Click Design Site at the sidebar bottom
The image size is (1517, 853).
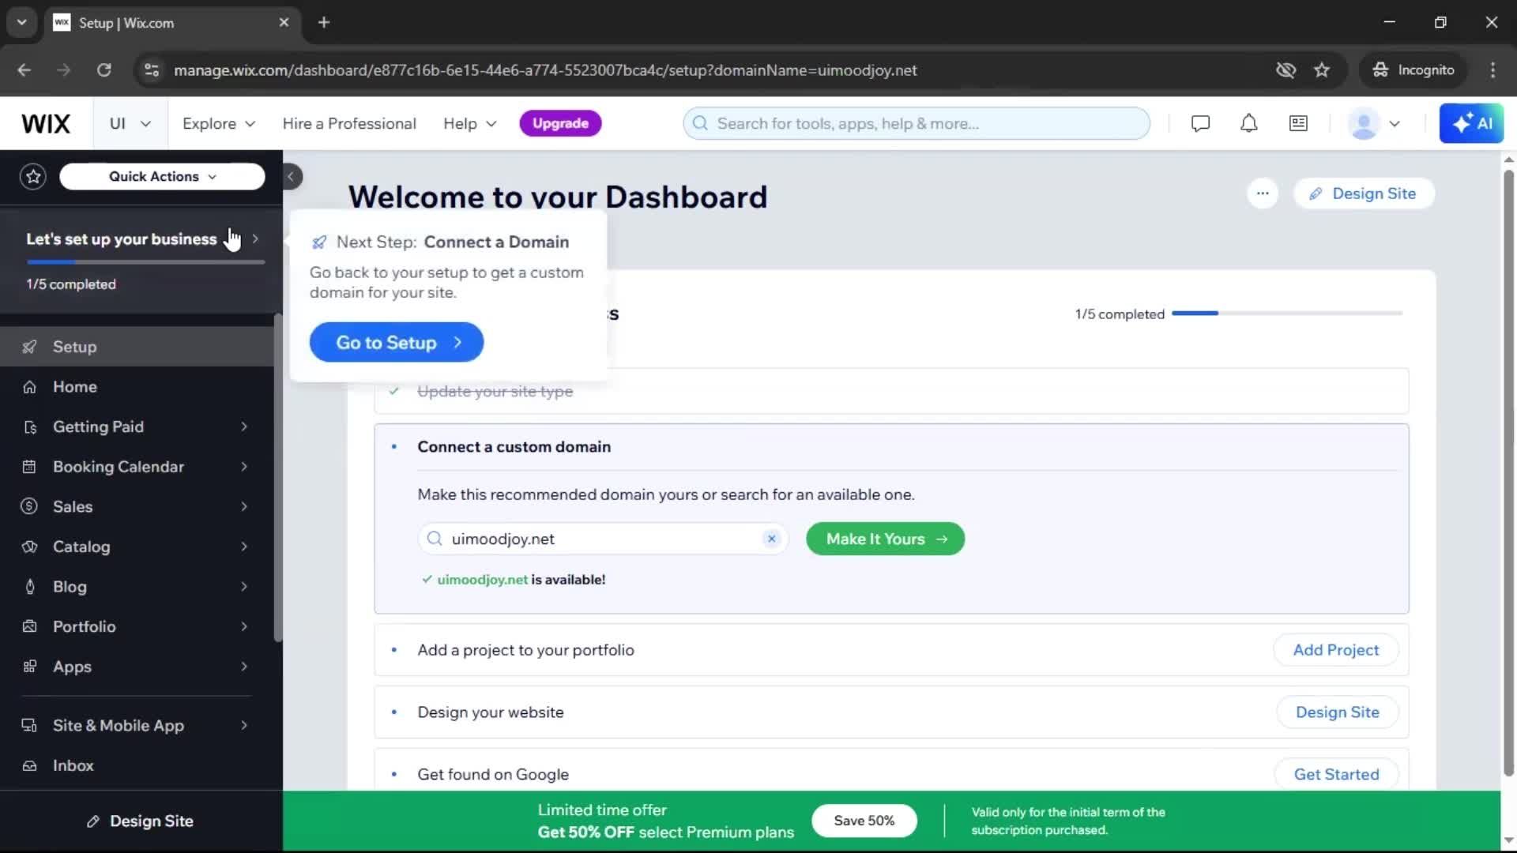tap(141, 821)
